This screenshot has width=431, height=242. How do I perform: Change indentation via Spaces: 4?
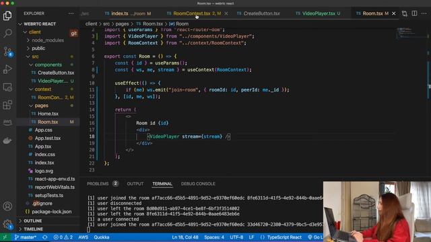214,237
